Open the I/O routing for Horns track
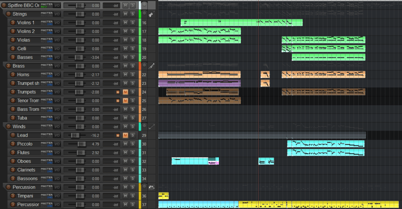The image size is (402, 209). (57, 75)
